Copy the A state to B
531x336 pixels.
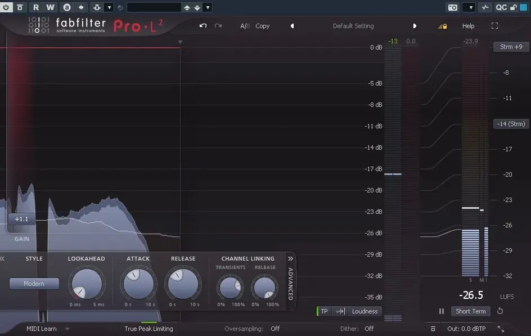pos(263,26)
